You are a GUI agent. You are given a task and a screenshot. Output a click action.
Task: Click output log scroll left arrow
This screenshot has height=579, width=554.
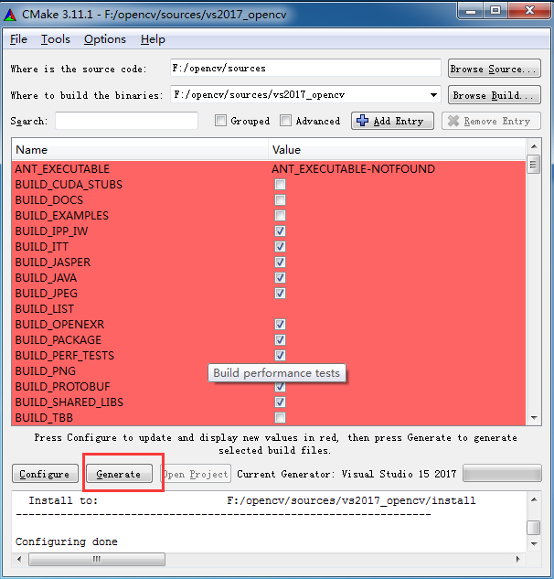pos(19,559)
